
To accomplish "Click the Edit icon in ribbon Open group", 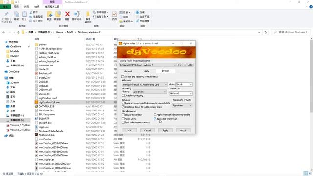I will 121,17.
